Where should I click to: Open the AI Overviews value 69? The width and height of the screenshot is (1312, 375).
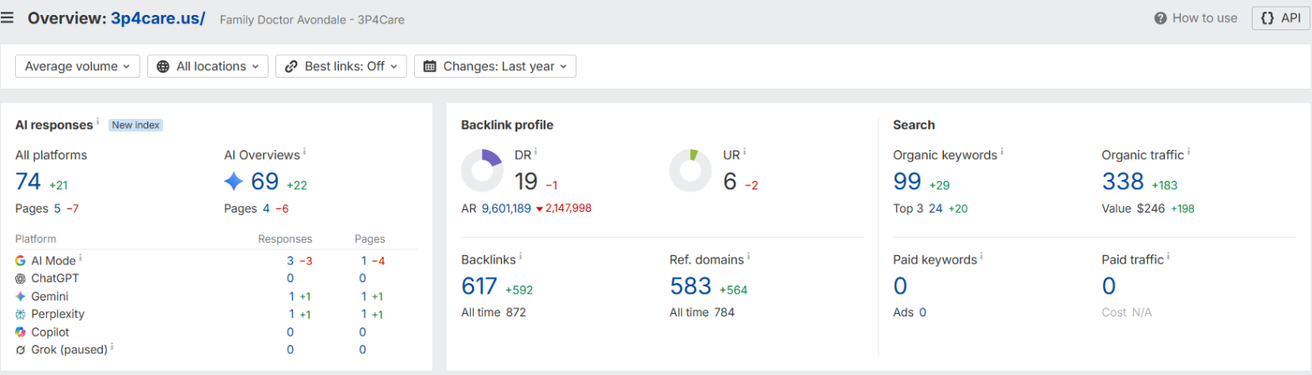264,182
